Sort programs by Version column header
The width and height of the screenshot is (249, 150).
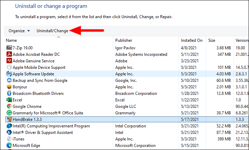(x=241, y=40)
